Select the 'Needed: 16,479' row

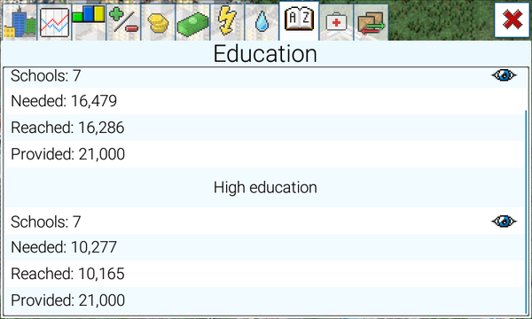click(x=265, y=101)
